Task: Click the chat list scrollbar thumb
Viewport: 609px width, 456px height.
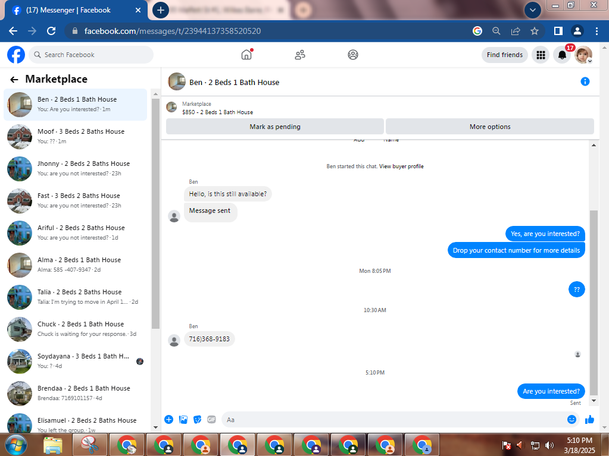Action: [x=155, y=213]
